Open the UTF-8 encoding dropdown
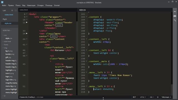Screen dimensions: 178x100 click(x=143, y=97)
